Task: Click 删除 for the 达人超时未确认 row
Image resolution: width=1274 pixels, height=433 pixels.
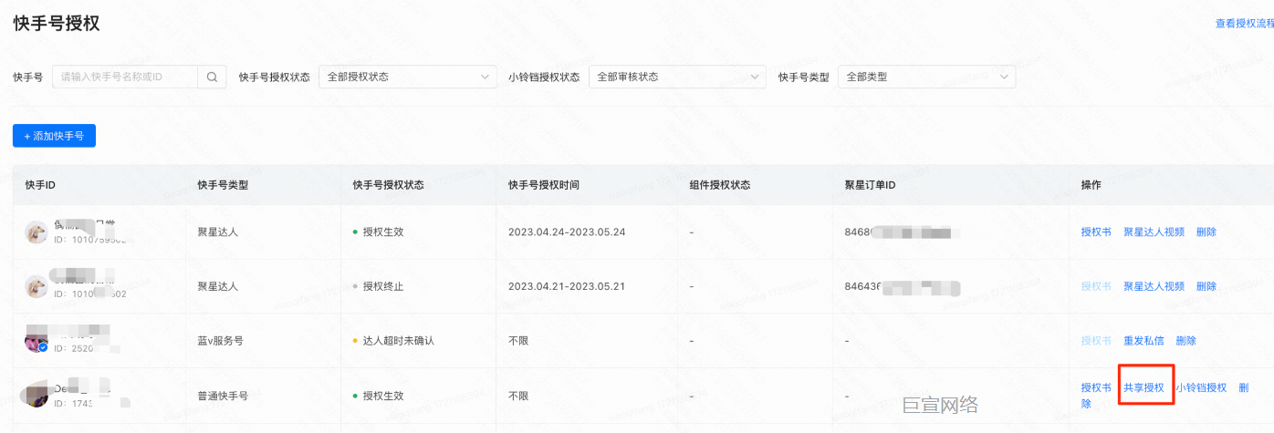Action: (1185, 341)
